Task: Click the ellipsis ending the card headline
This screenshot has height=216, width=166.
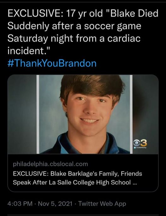Action: click(x=135, y=184)
